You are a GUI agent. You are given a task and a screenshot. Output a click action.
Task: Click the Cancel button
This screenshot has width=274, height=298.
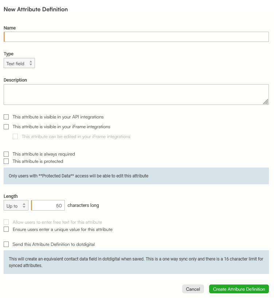point(193,289)
